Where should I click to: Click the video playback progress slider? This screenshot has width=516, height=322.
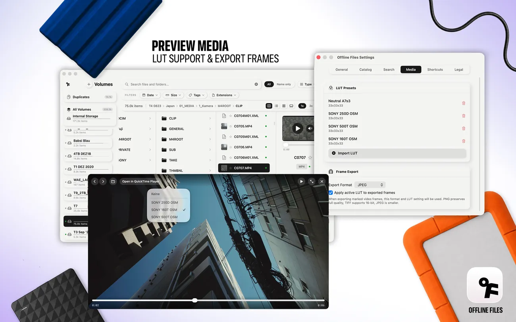pos(208,300)
